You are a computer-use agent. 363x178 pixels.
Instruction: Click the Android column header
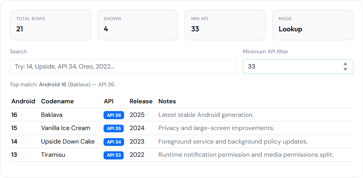pos(23,101)
